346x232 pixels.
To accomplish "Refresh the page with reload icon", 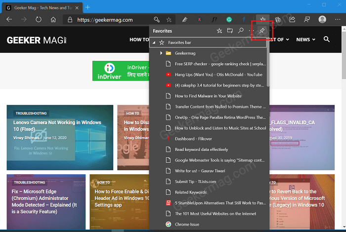I will click(x=39, y=20).
